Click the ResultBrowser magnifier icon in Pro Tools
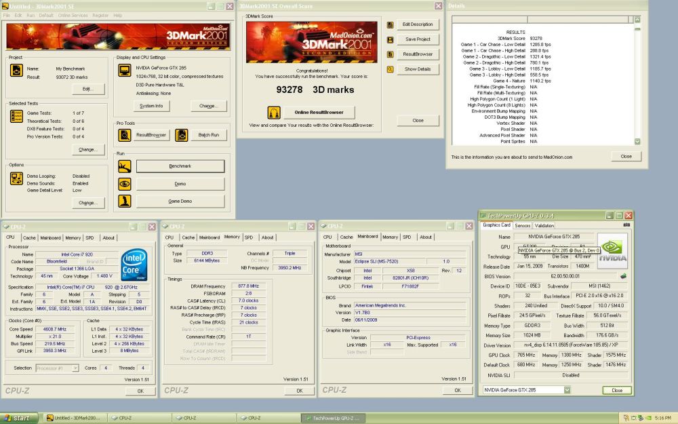This screenshot has height=424, width=678. point(125,135)
